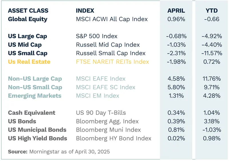Click the Bloomberg Agg. Index text

107,121
